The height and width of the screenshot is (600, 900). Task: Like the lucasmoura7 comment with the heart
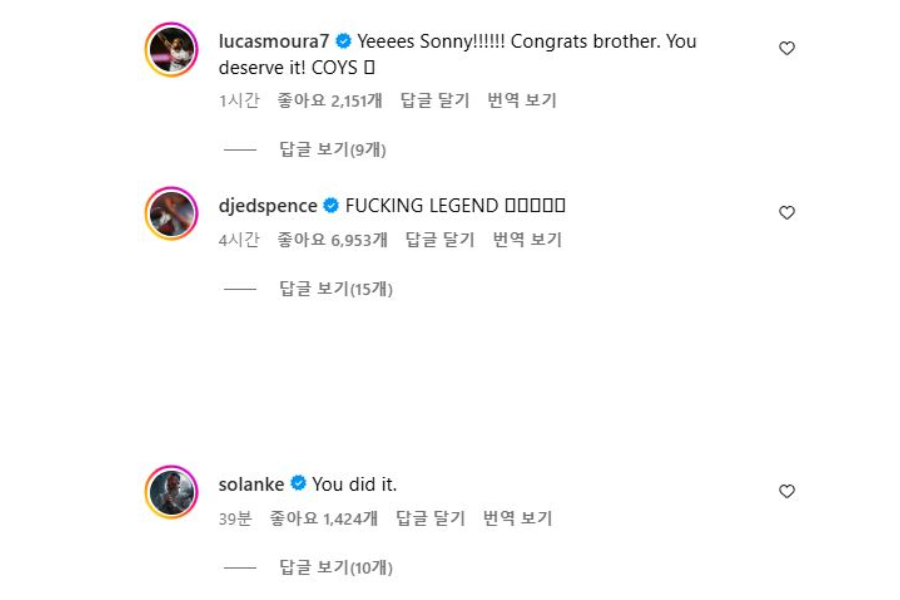click(x=787, y=49)
